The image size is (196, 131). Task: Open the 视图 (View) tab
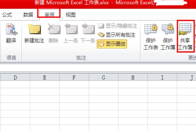click(x=70, y=15)
